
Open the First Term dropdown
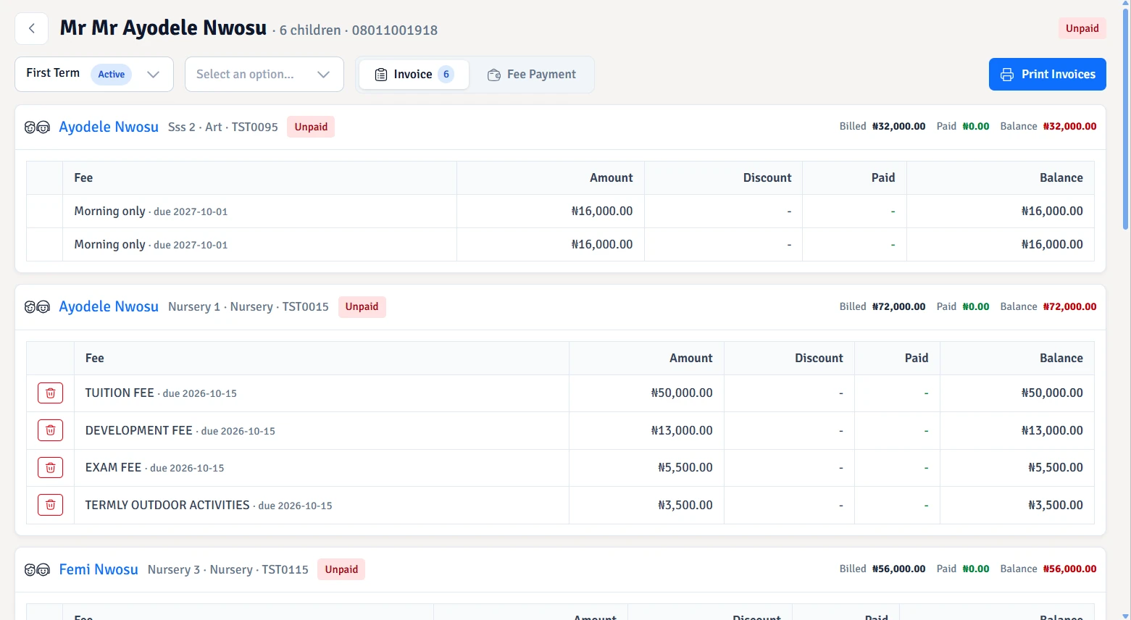click(x=94, y=74)
